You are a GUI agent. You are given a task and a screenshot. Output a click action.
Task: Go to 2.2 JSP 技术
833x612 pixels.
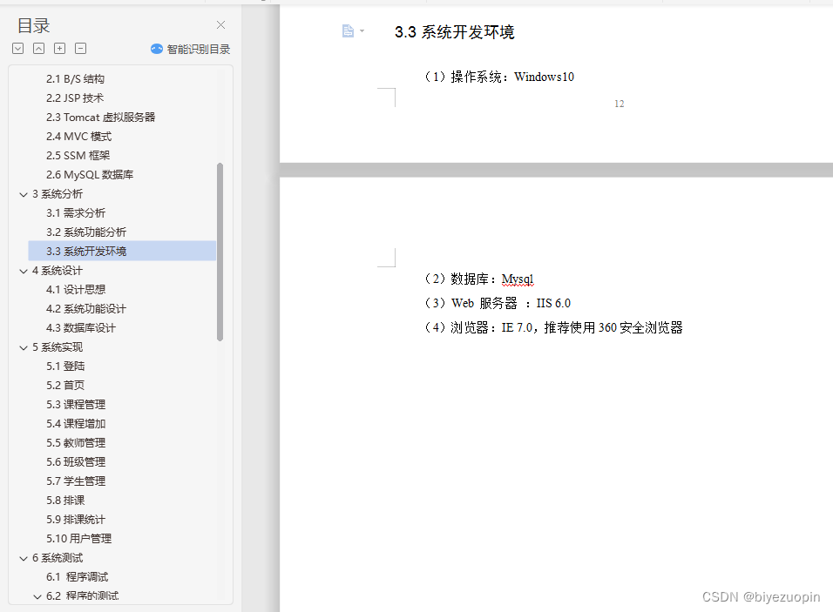click(75, 98)
